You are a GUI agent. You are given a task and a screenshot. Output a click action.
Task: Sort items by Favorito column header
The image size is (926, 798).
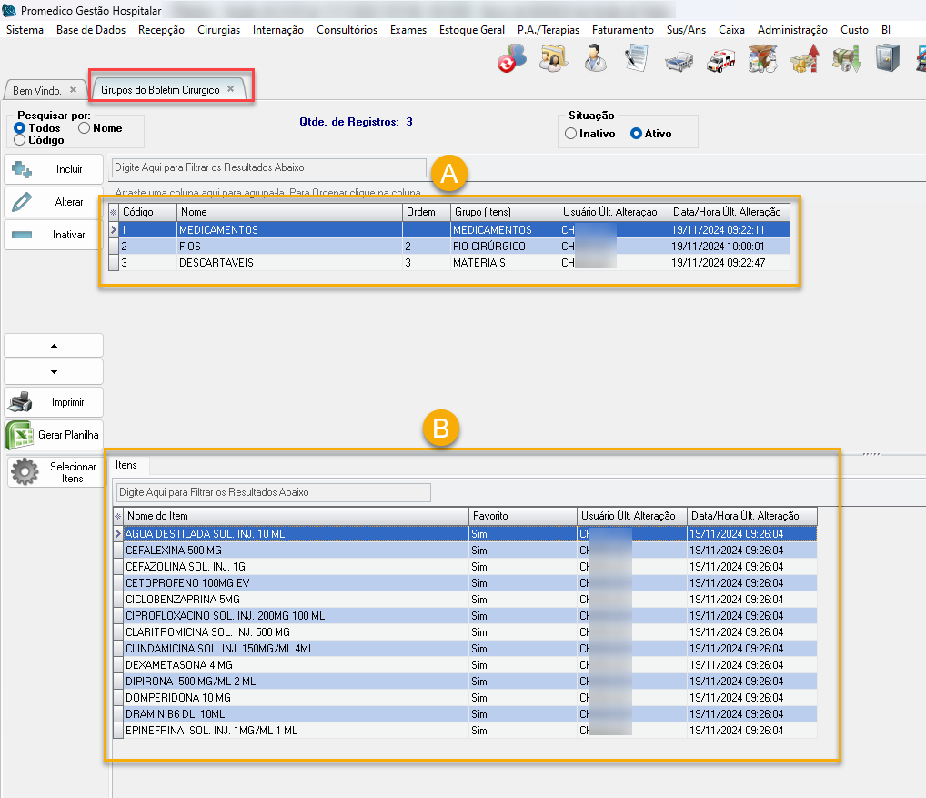(523, 516)
